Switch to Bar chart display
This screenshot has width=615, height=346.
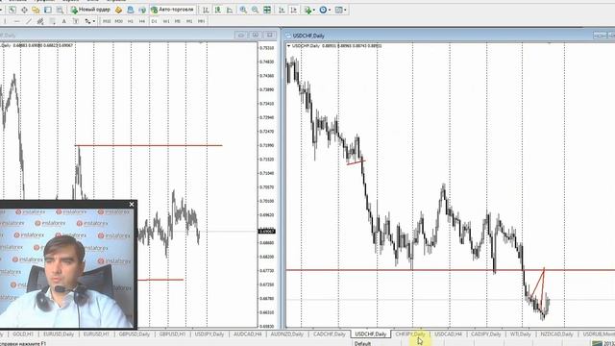206,10
